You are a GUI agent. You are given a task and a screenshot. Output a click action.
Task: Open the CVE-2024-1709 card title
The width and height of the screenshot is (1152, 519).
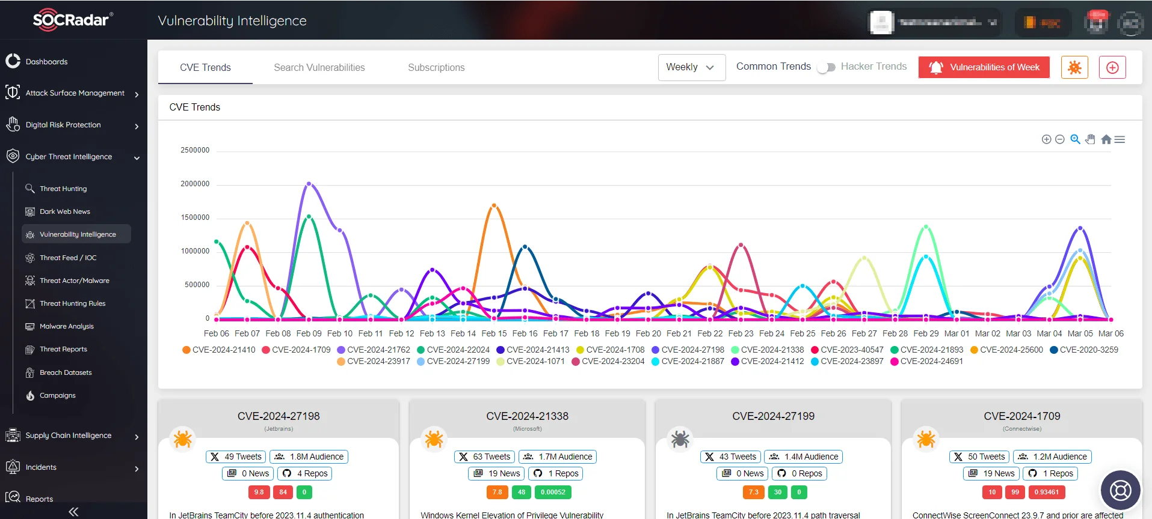pyautogui.click(x=1021, y=416)
